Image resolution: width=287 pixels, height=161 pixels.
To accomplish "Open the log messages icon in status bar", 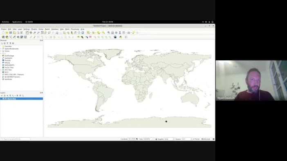I will click(x=213, y=139).
